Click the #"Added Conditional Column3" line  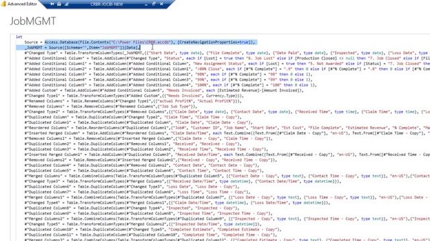point(169,74)
